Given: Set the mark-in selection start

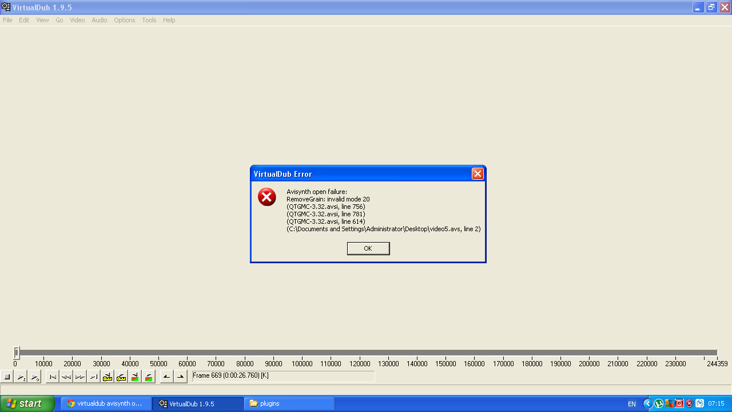Looking at the screenshot, I should (167, 377).
